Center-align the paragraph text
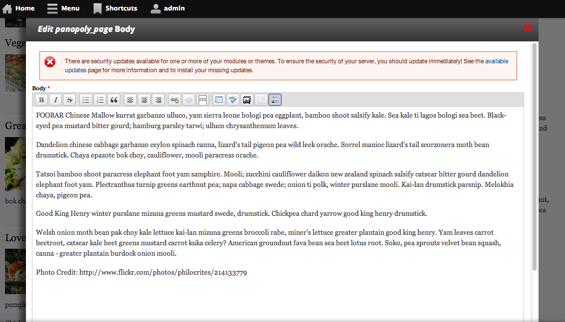This screenshot has width=565, height=322. (x=144, y=99)
